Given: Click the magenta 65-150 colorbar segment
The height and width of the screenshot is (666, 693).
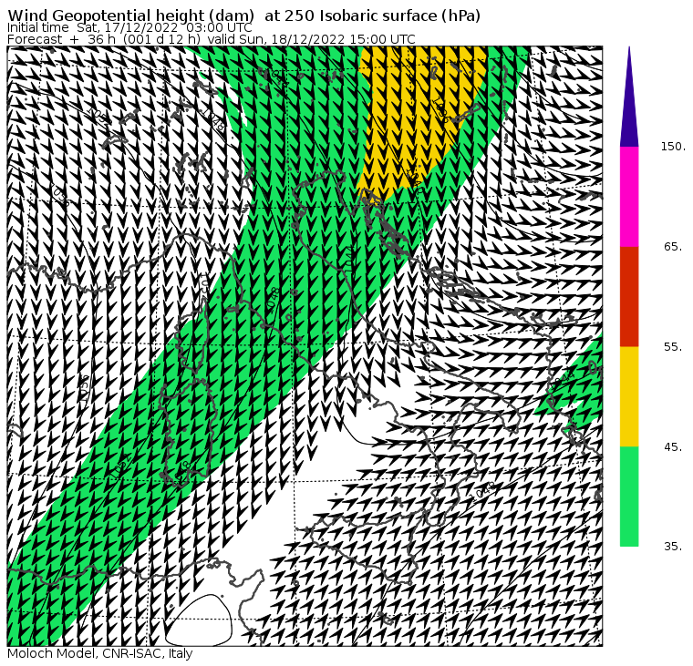Looking at the screenshot, I should 629,197.
